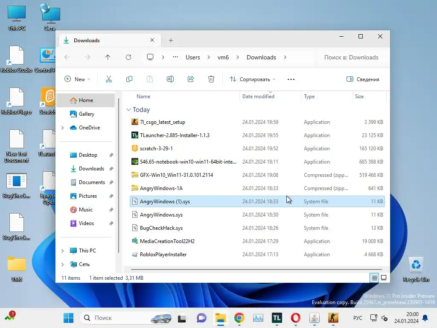Open the clock and date in taskbar
The height and width of the screenshot is (328, 437).
click(x=406, y=318)
